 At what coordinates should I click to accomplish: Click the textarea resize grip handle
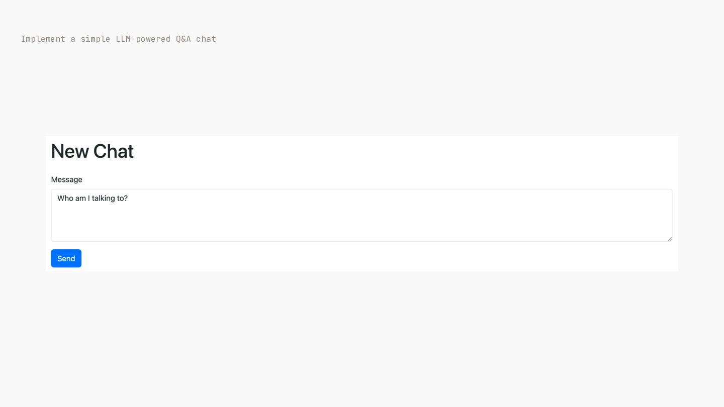[670, 239]
